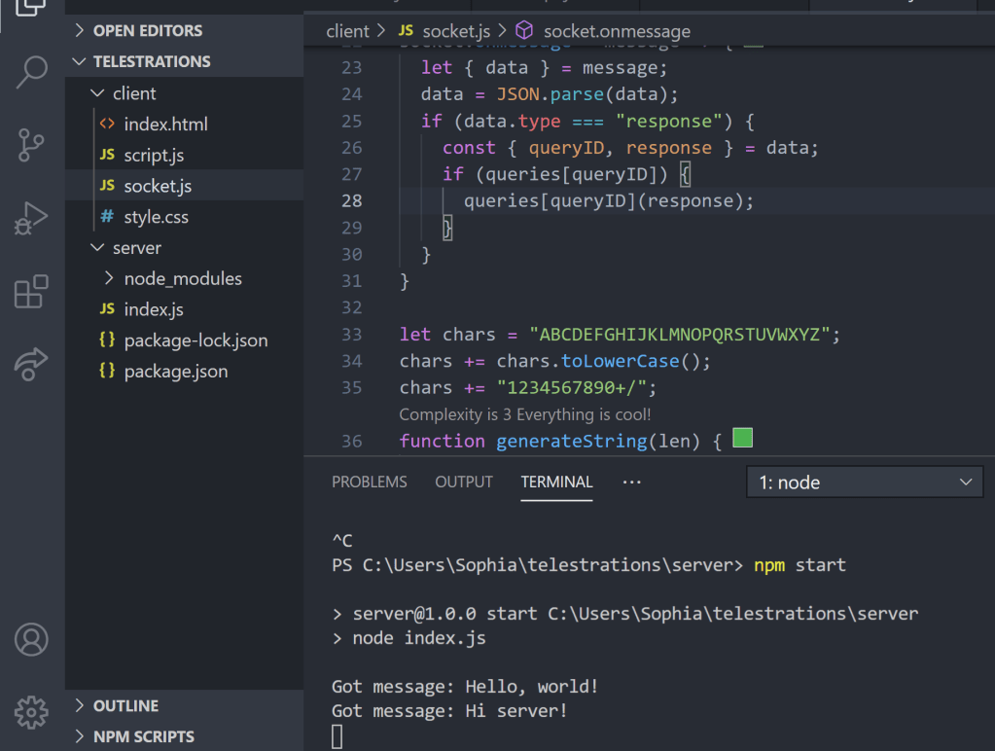This screenshot has height=751, width=995.
Task: Open the Search view in activity bar
Action: [31, 72]
